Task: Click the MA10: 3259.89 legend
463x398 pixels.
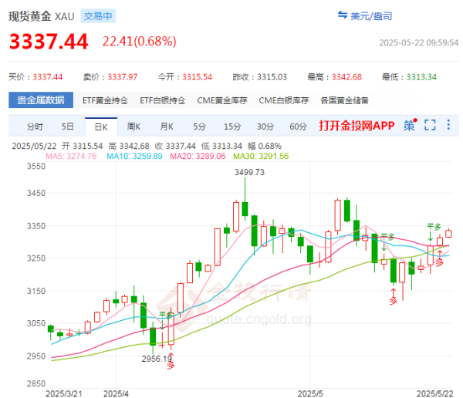Action: pos(134,156)
